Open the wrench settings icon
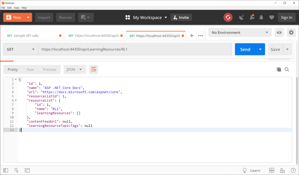 tap(252, 17)
